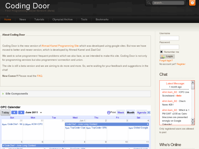Open the Olympiad Archive menu
This screenshot has height=149, width=199.
62,19
